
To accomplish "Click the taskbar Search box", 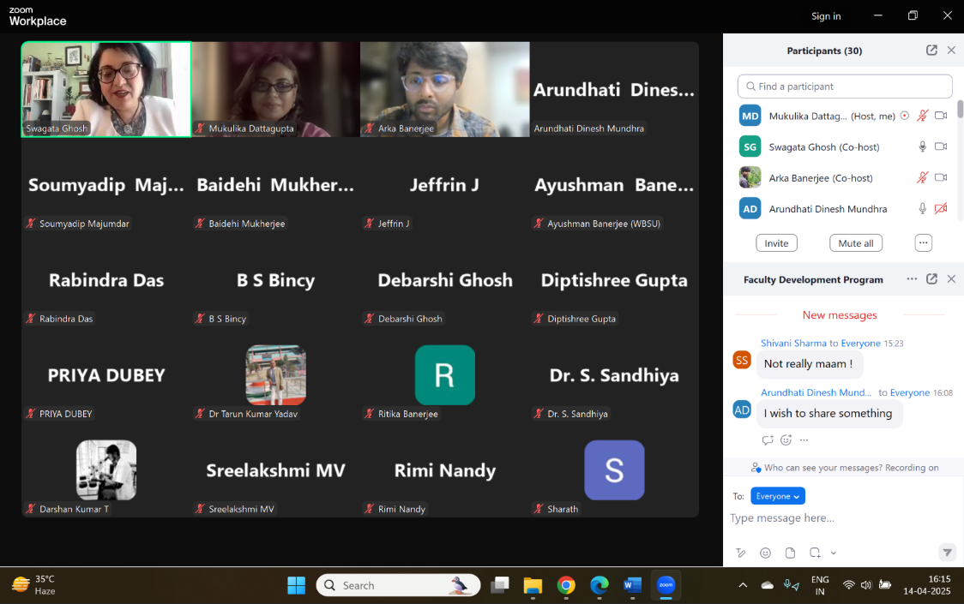I will pyautogui.click(x=399, y=585).
